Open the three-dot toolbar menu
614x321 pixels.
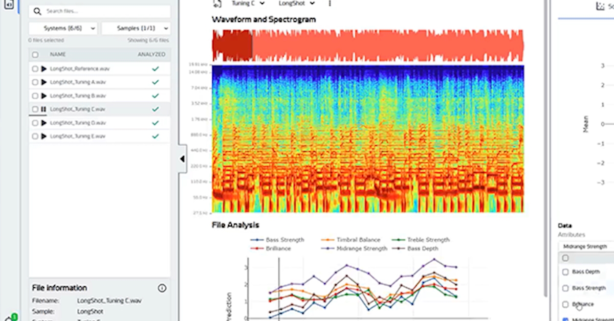[x=330, y=3]
